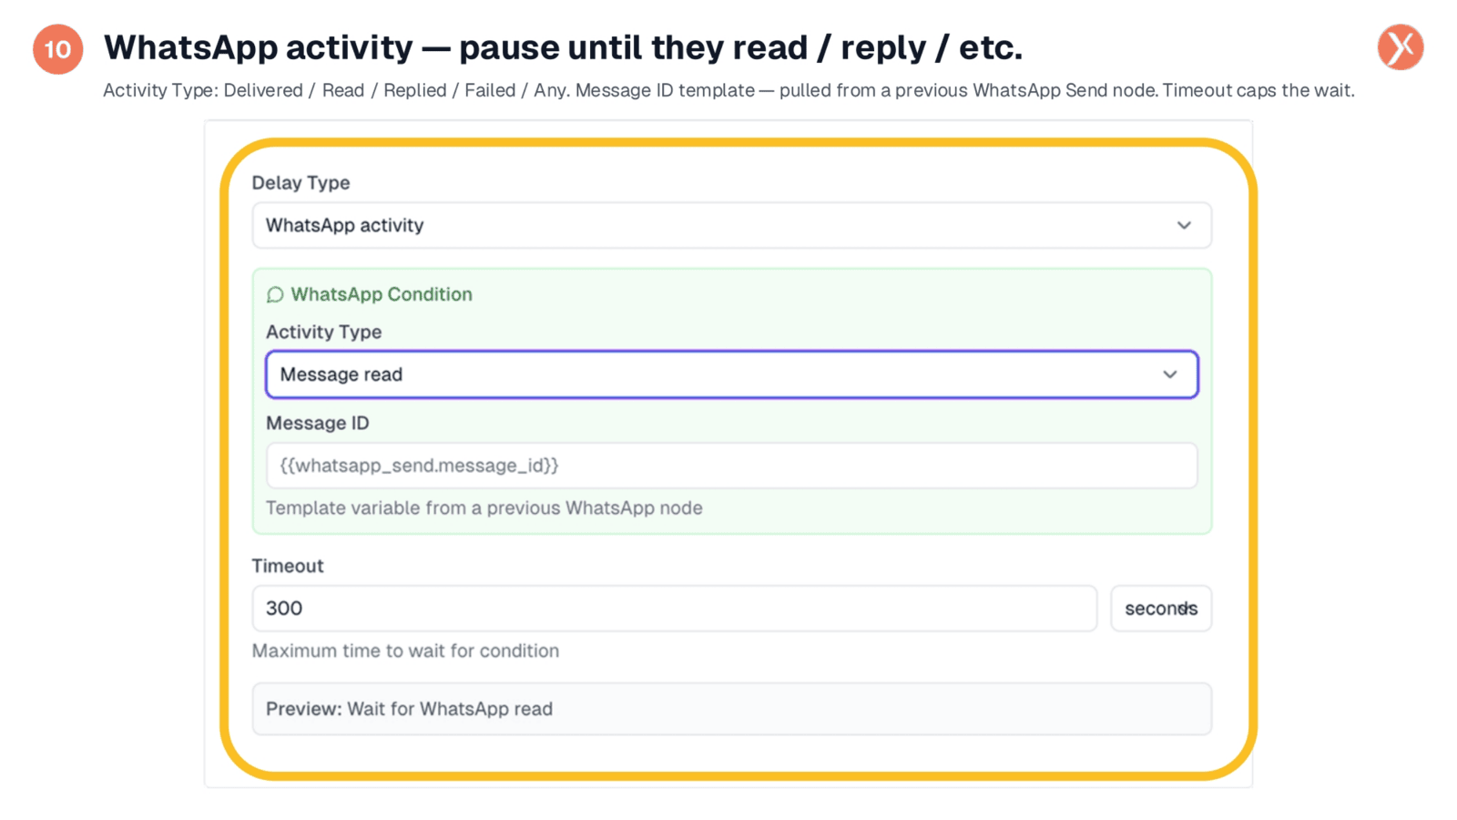
Task: Click the Delay Type label
Action: pyautogui.click(x=301, y=182)
